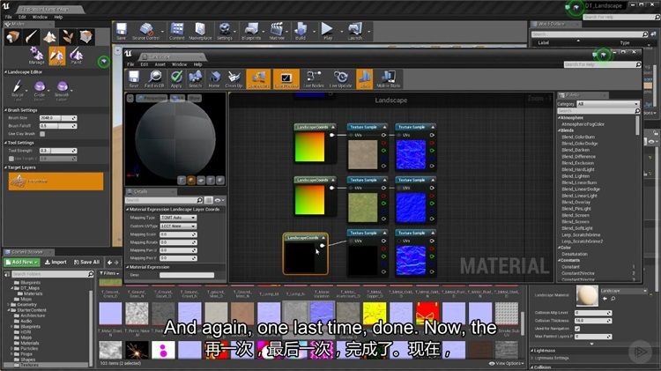Adjust the Brush Size slider
The height and width of the screenshot is (371, 661).
point(58,118)
